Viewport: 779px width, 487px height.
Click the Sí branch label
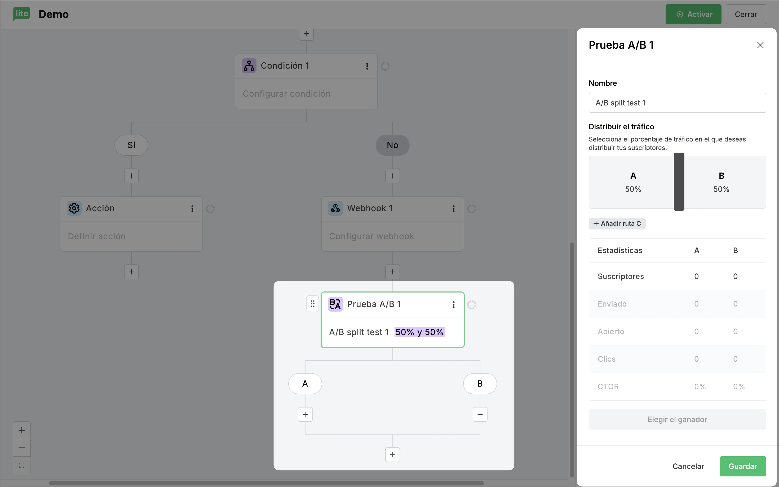click(131, 145)
